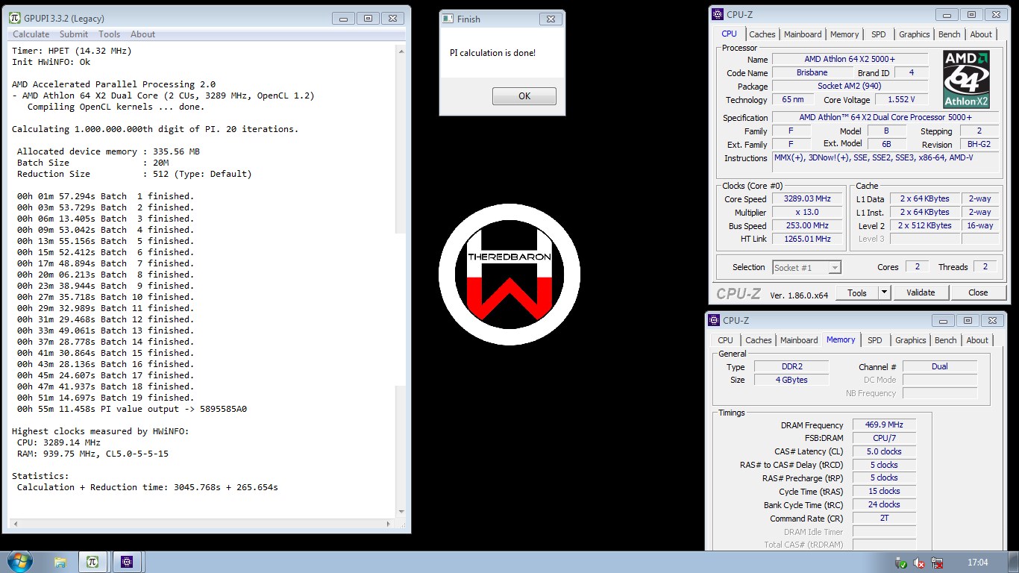This screenshot has height=573, width=1019.
Task: Click the 'PI value output -> 5895585A0' line
Action: coord(132,409)
